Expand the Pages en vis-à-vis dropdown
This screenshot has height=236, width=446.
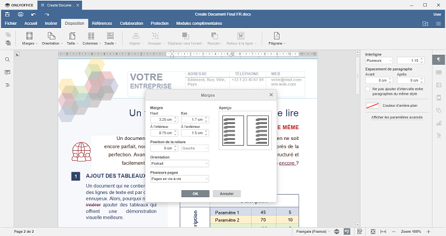click(180, 179)
